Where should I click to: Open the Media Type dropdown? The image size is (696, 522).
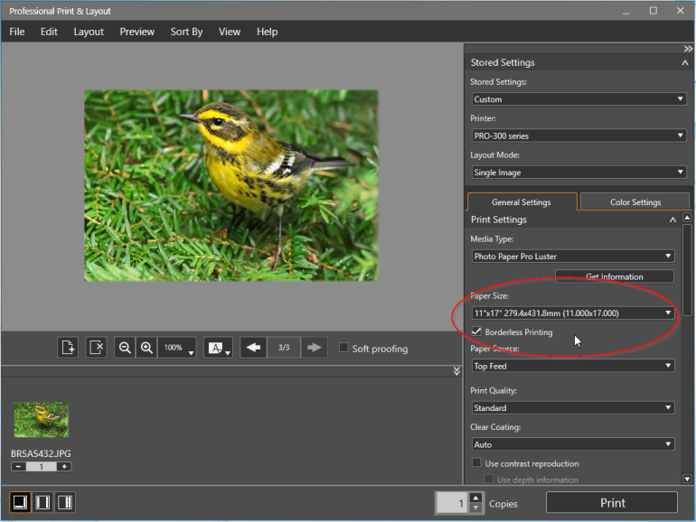coord(572,256)
